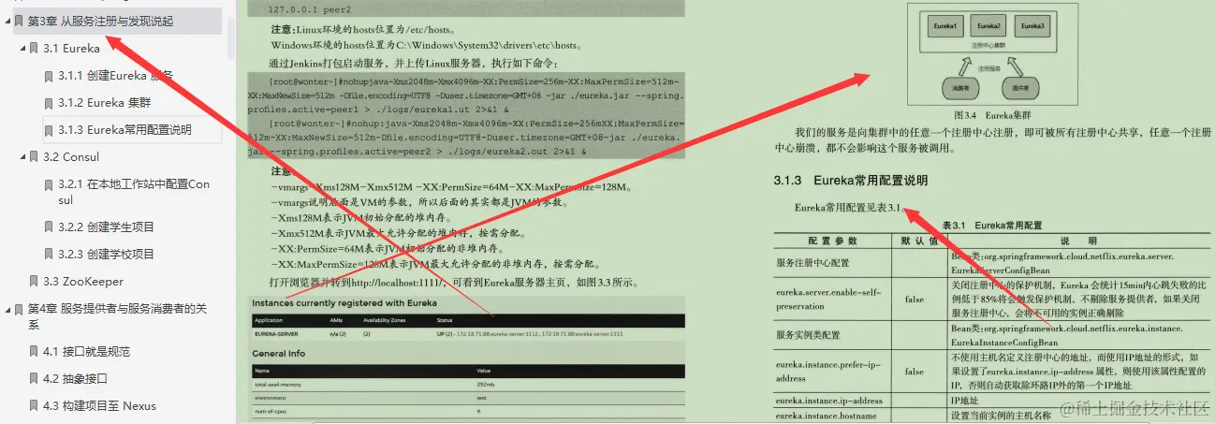Screen dimensions: 1215x424
Task: Open 第4章 服务提供者与服务消费者的关系 entry
Action: [117, 316]
